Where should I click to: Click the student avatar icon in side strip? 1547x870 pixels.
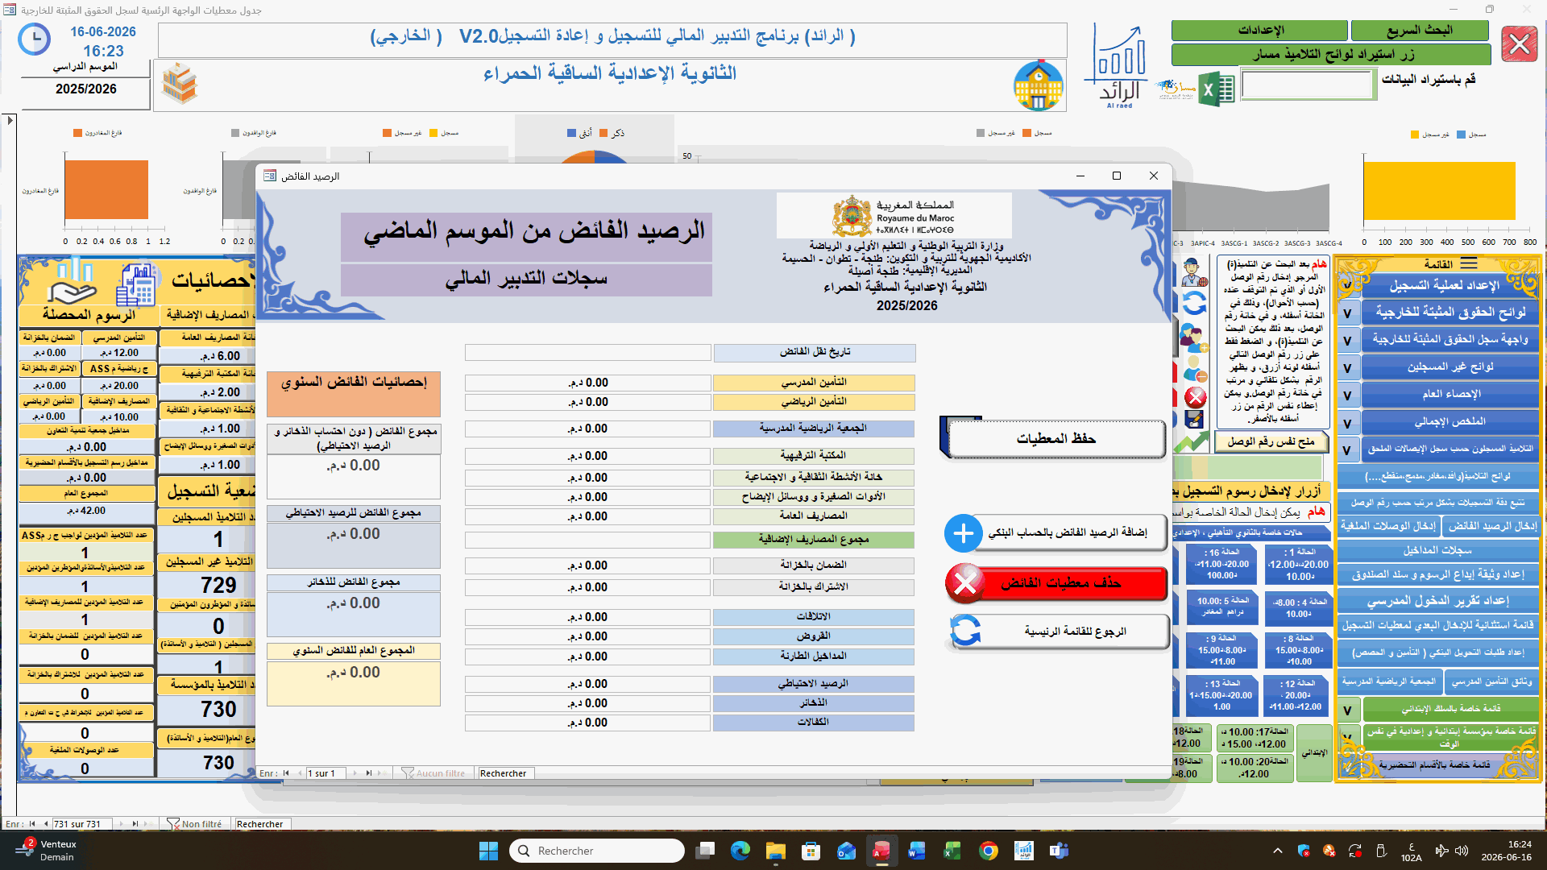click(1194, 272)
